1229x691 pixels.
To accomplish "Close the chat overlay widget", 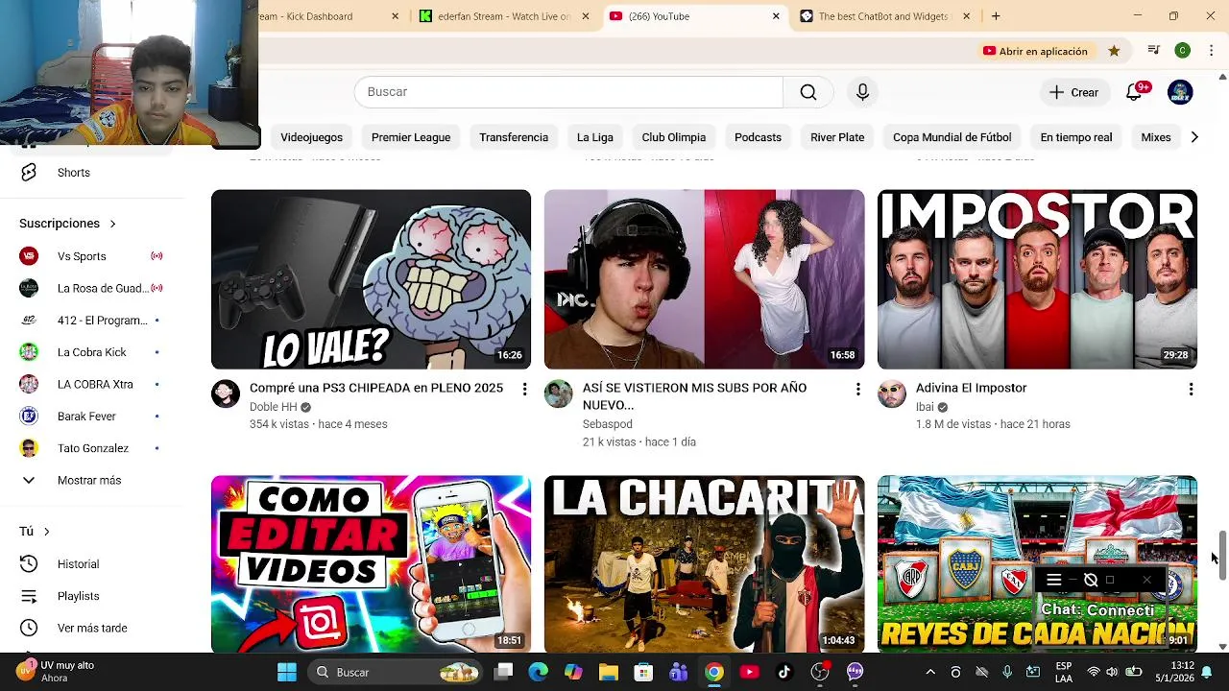I will [1146, 580].
